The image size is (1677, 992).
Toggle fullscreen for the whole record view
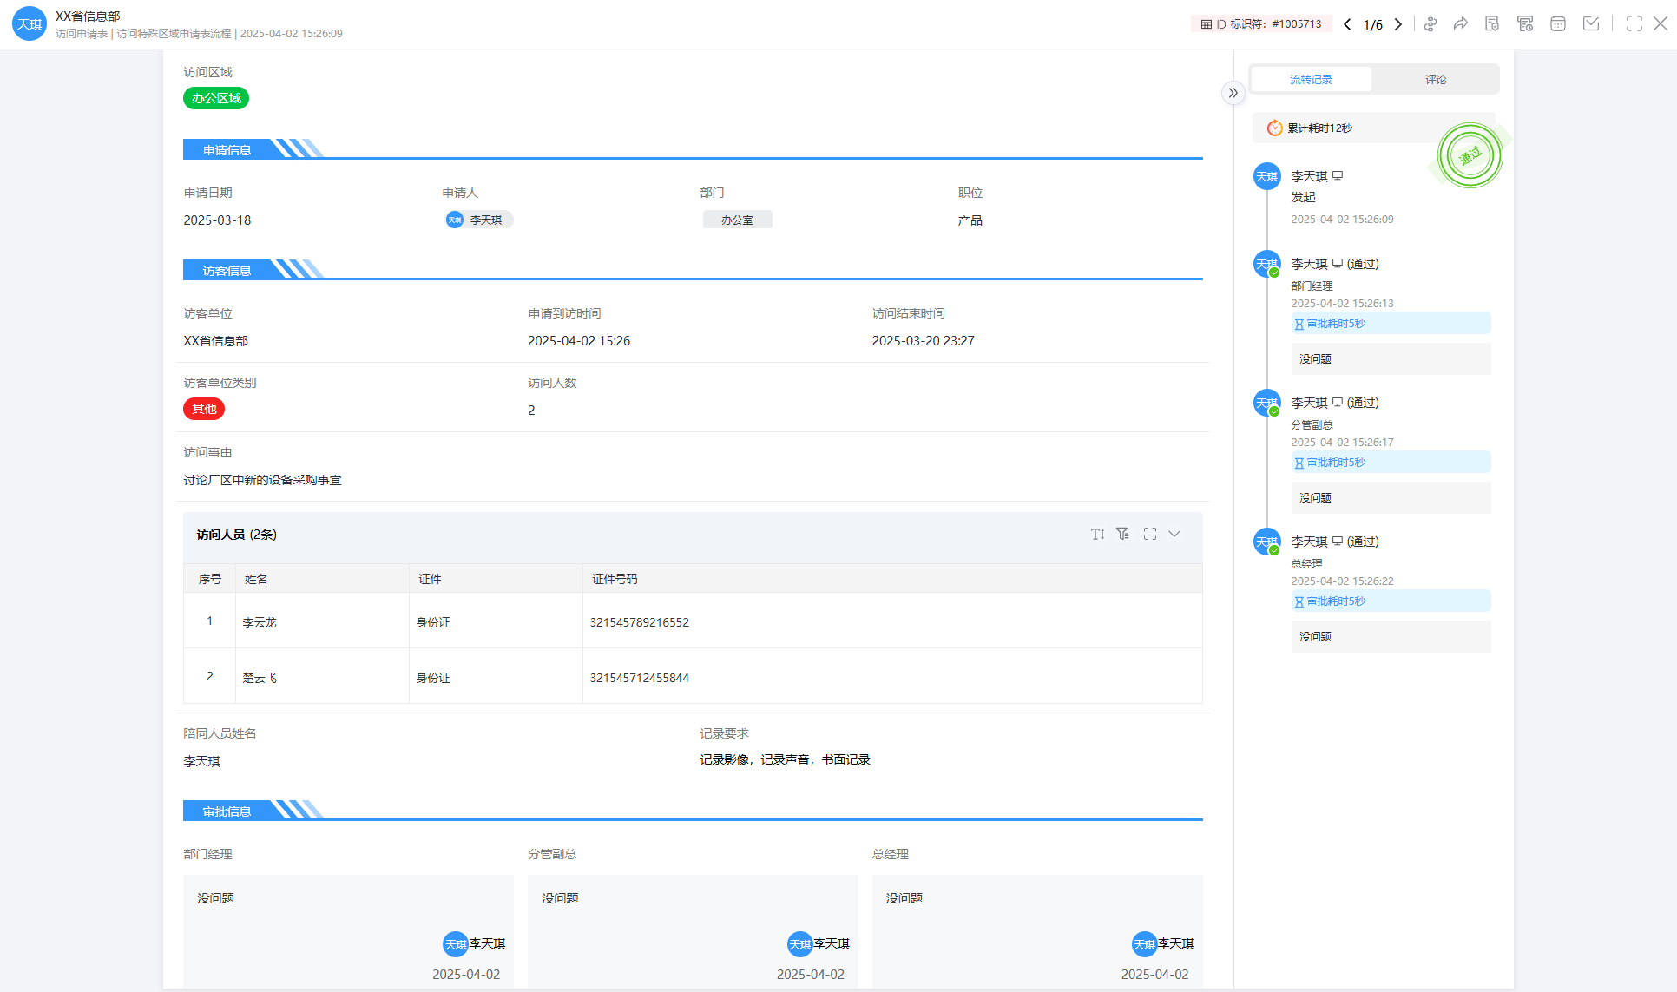pyautogui.click(x=1634, y=24)
